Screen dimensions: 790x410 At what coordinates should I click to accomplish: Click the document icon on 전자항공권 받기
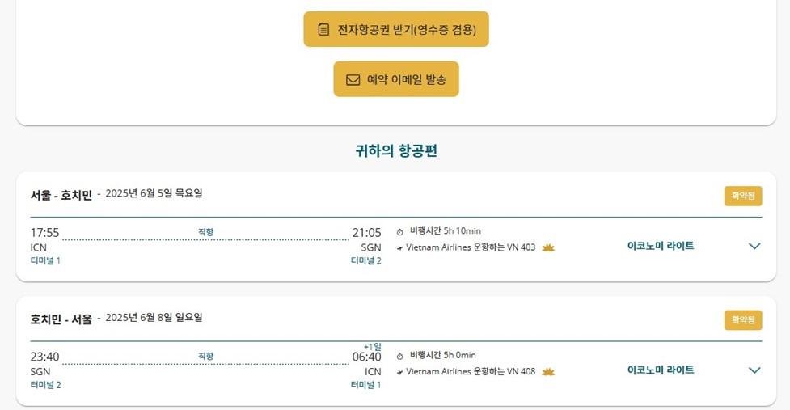(323, 30)
